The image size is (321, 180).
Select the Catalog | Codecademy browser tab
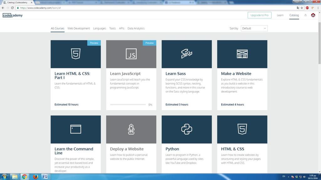18,2
